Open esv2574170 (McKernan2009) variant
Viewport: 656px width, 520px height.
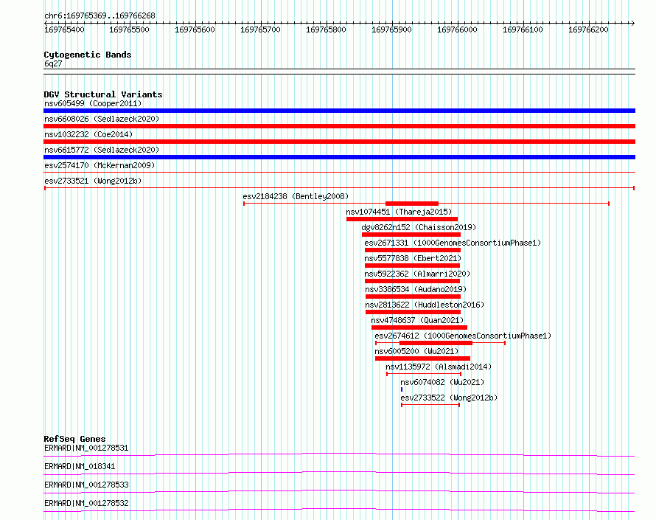100,165
